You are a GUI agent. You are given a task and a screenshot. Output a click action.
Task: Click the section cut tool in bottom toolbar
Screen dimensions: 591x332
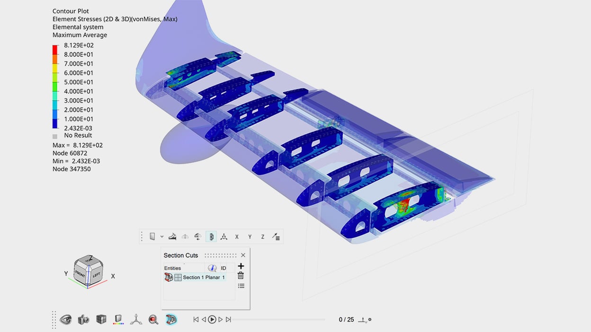click(171, 320)
